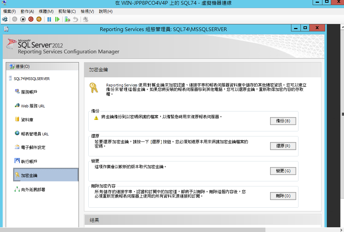
Task: Send Ctrl+Alt+Delete via the toolbar icon
Action: point(5,19)
